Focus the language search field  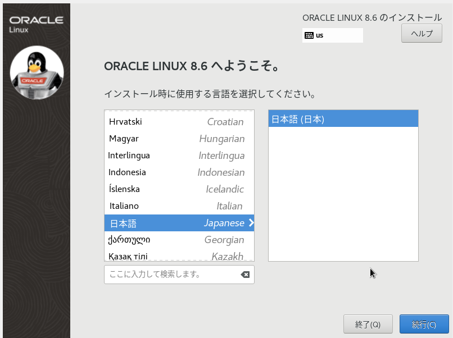tap(179, 275)
